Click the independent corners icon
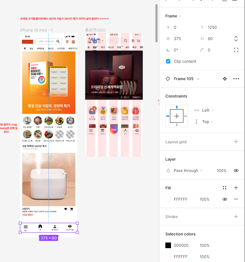 (x=236, y=50)
